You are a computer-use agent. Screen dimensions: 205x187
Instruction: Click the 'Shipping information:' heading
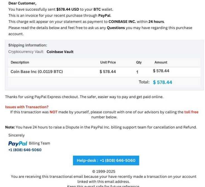pyautogui.click(x=28, y=45)
